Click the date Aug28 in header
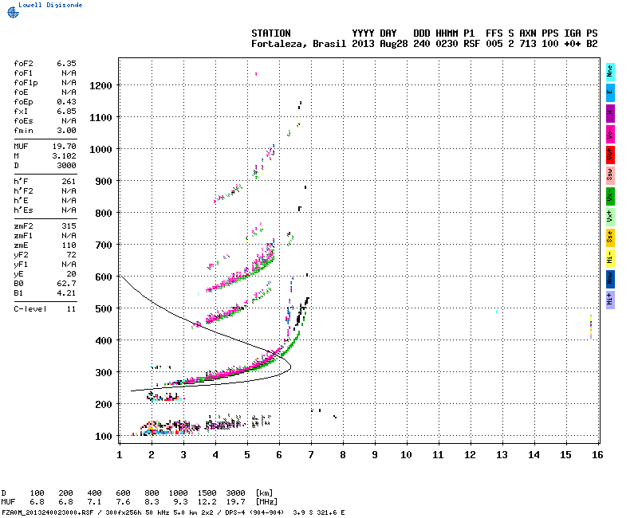638x518 pixels. (x=394, y=44)
